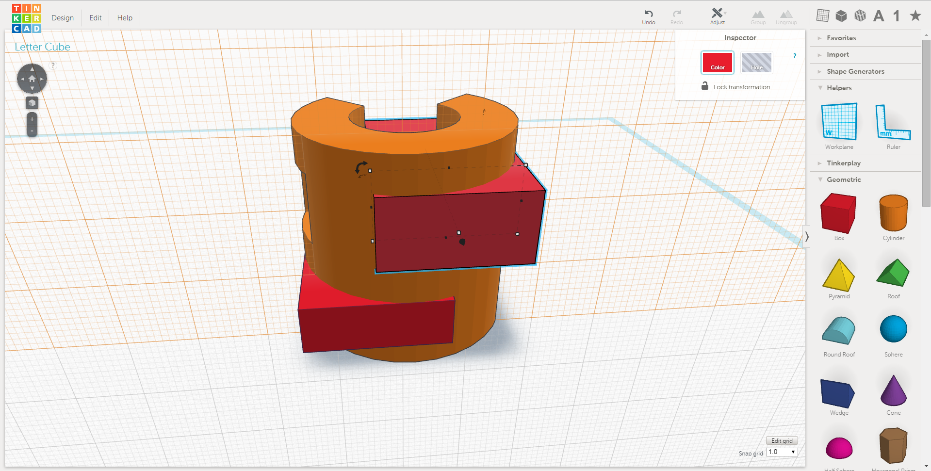Open the letters shapes icon A
Screen dimensions: 931x471
[879, 16]
